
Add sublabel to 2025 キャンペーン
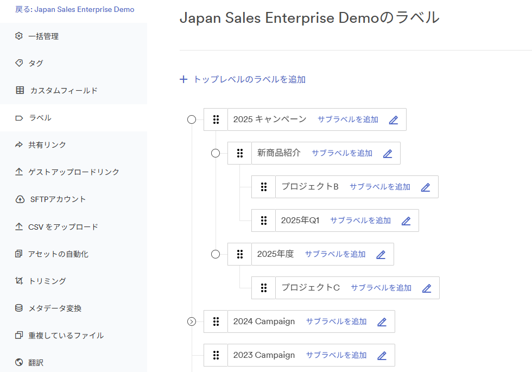(x=348, y=119)
